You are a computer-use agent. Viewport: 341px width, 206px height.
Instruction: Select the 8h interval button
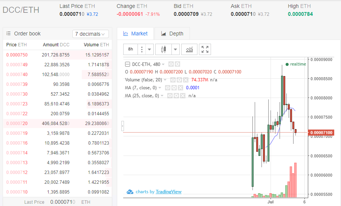pos(130,49)
